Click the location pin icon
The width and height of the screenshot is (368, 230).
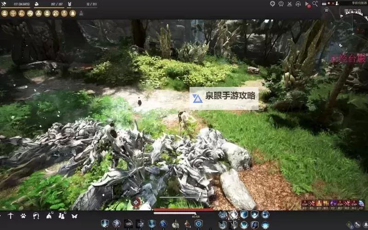tap(272, 4)
